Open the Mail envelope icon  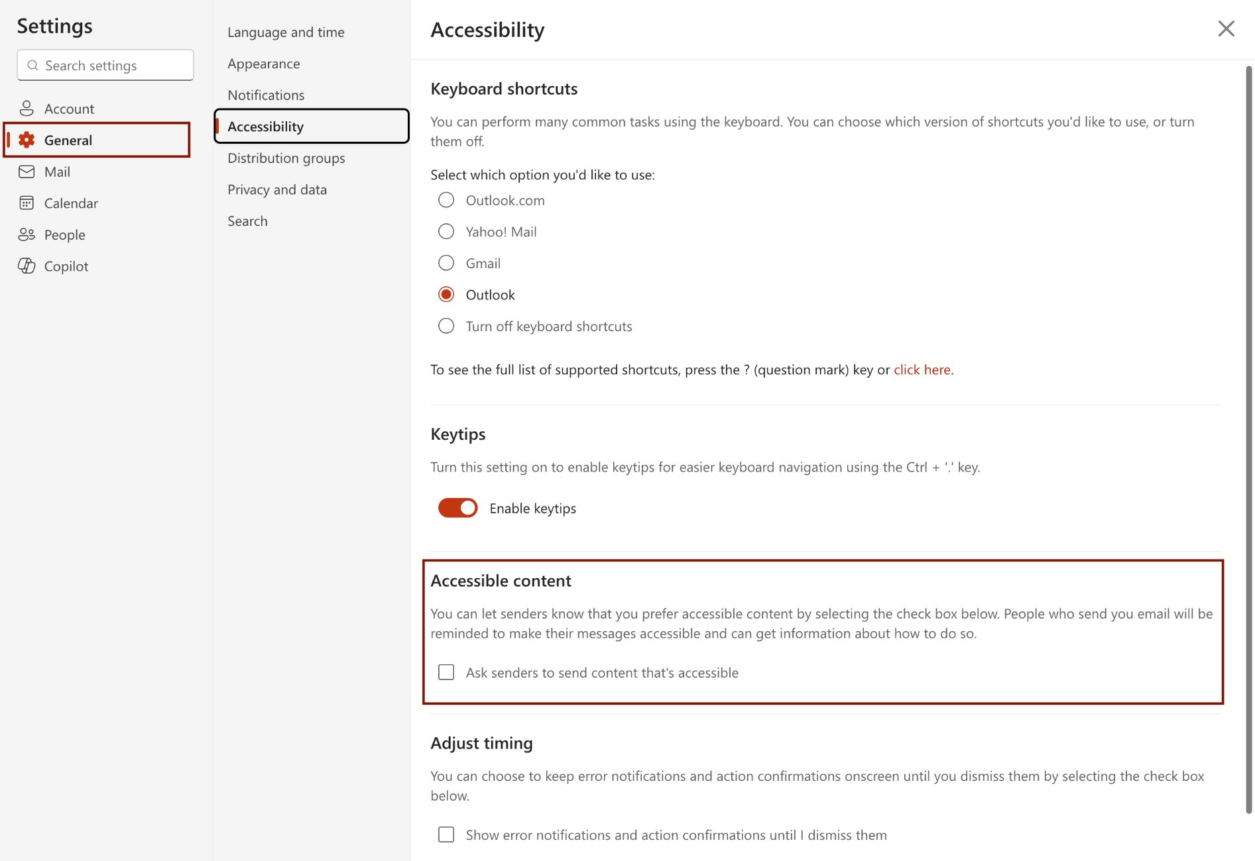pos(27,172)
